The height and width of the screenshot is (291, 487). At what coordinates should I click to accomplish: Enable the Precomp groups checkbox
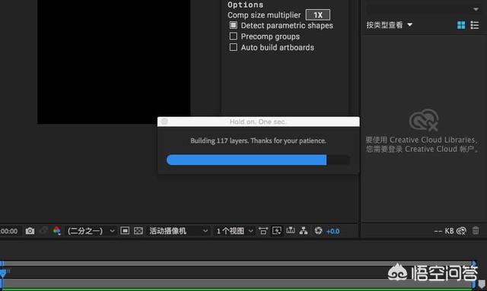(x=234, y=36)
